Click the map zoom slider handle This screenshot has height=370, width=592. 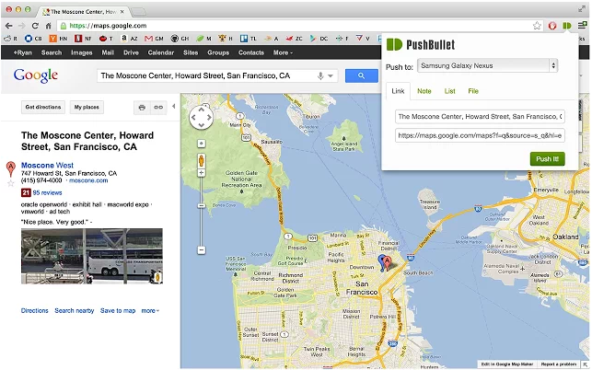pyautogui.click(x=202, y=206)
